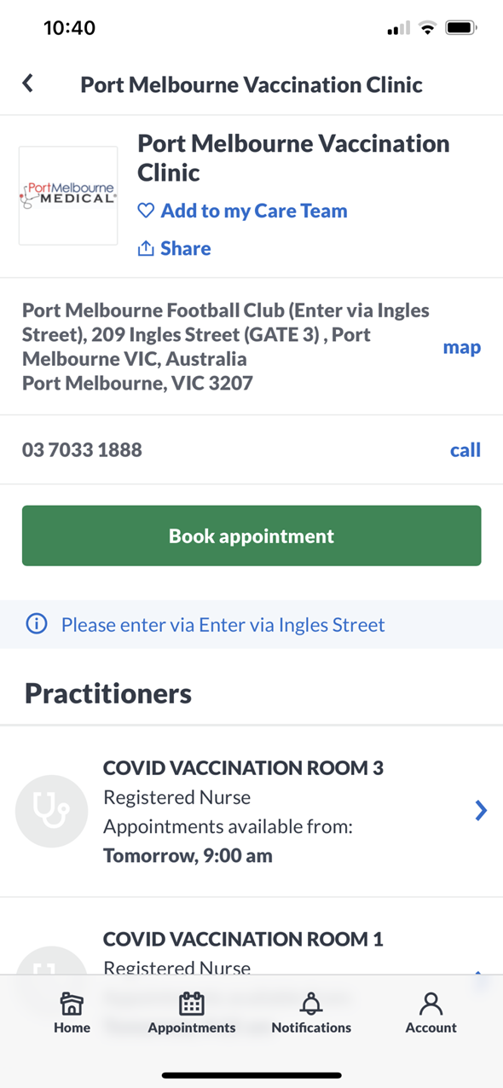Viewport: 503px width, 1088px height.
Task: Open the map link next to the address
Action: click(x=462, y=347)
